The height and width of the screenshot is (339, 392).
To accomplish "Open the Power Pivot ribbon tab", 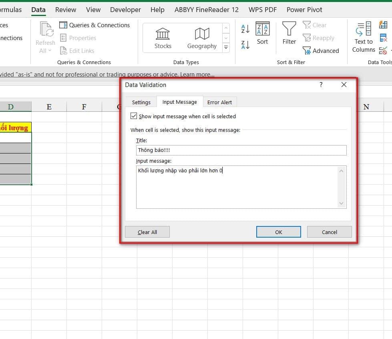I will (x=304, y=10).
